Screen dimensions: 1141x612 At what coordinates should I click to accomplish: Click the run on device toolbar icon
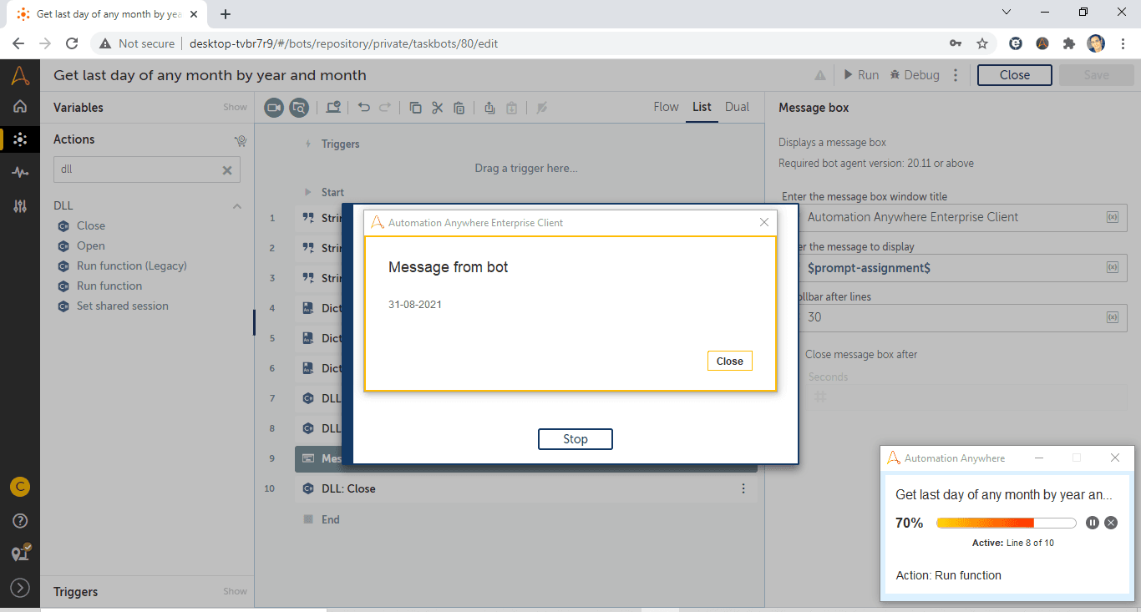(333, 107)
